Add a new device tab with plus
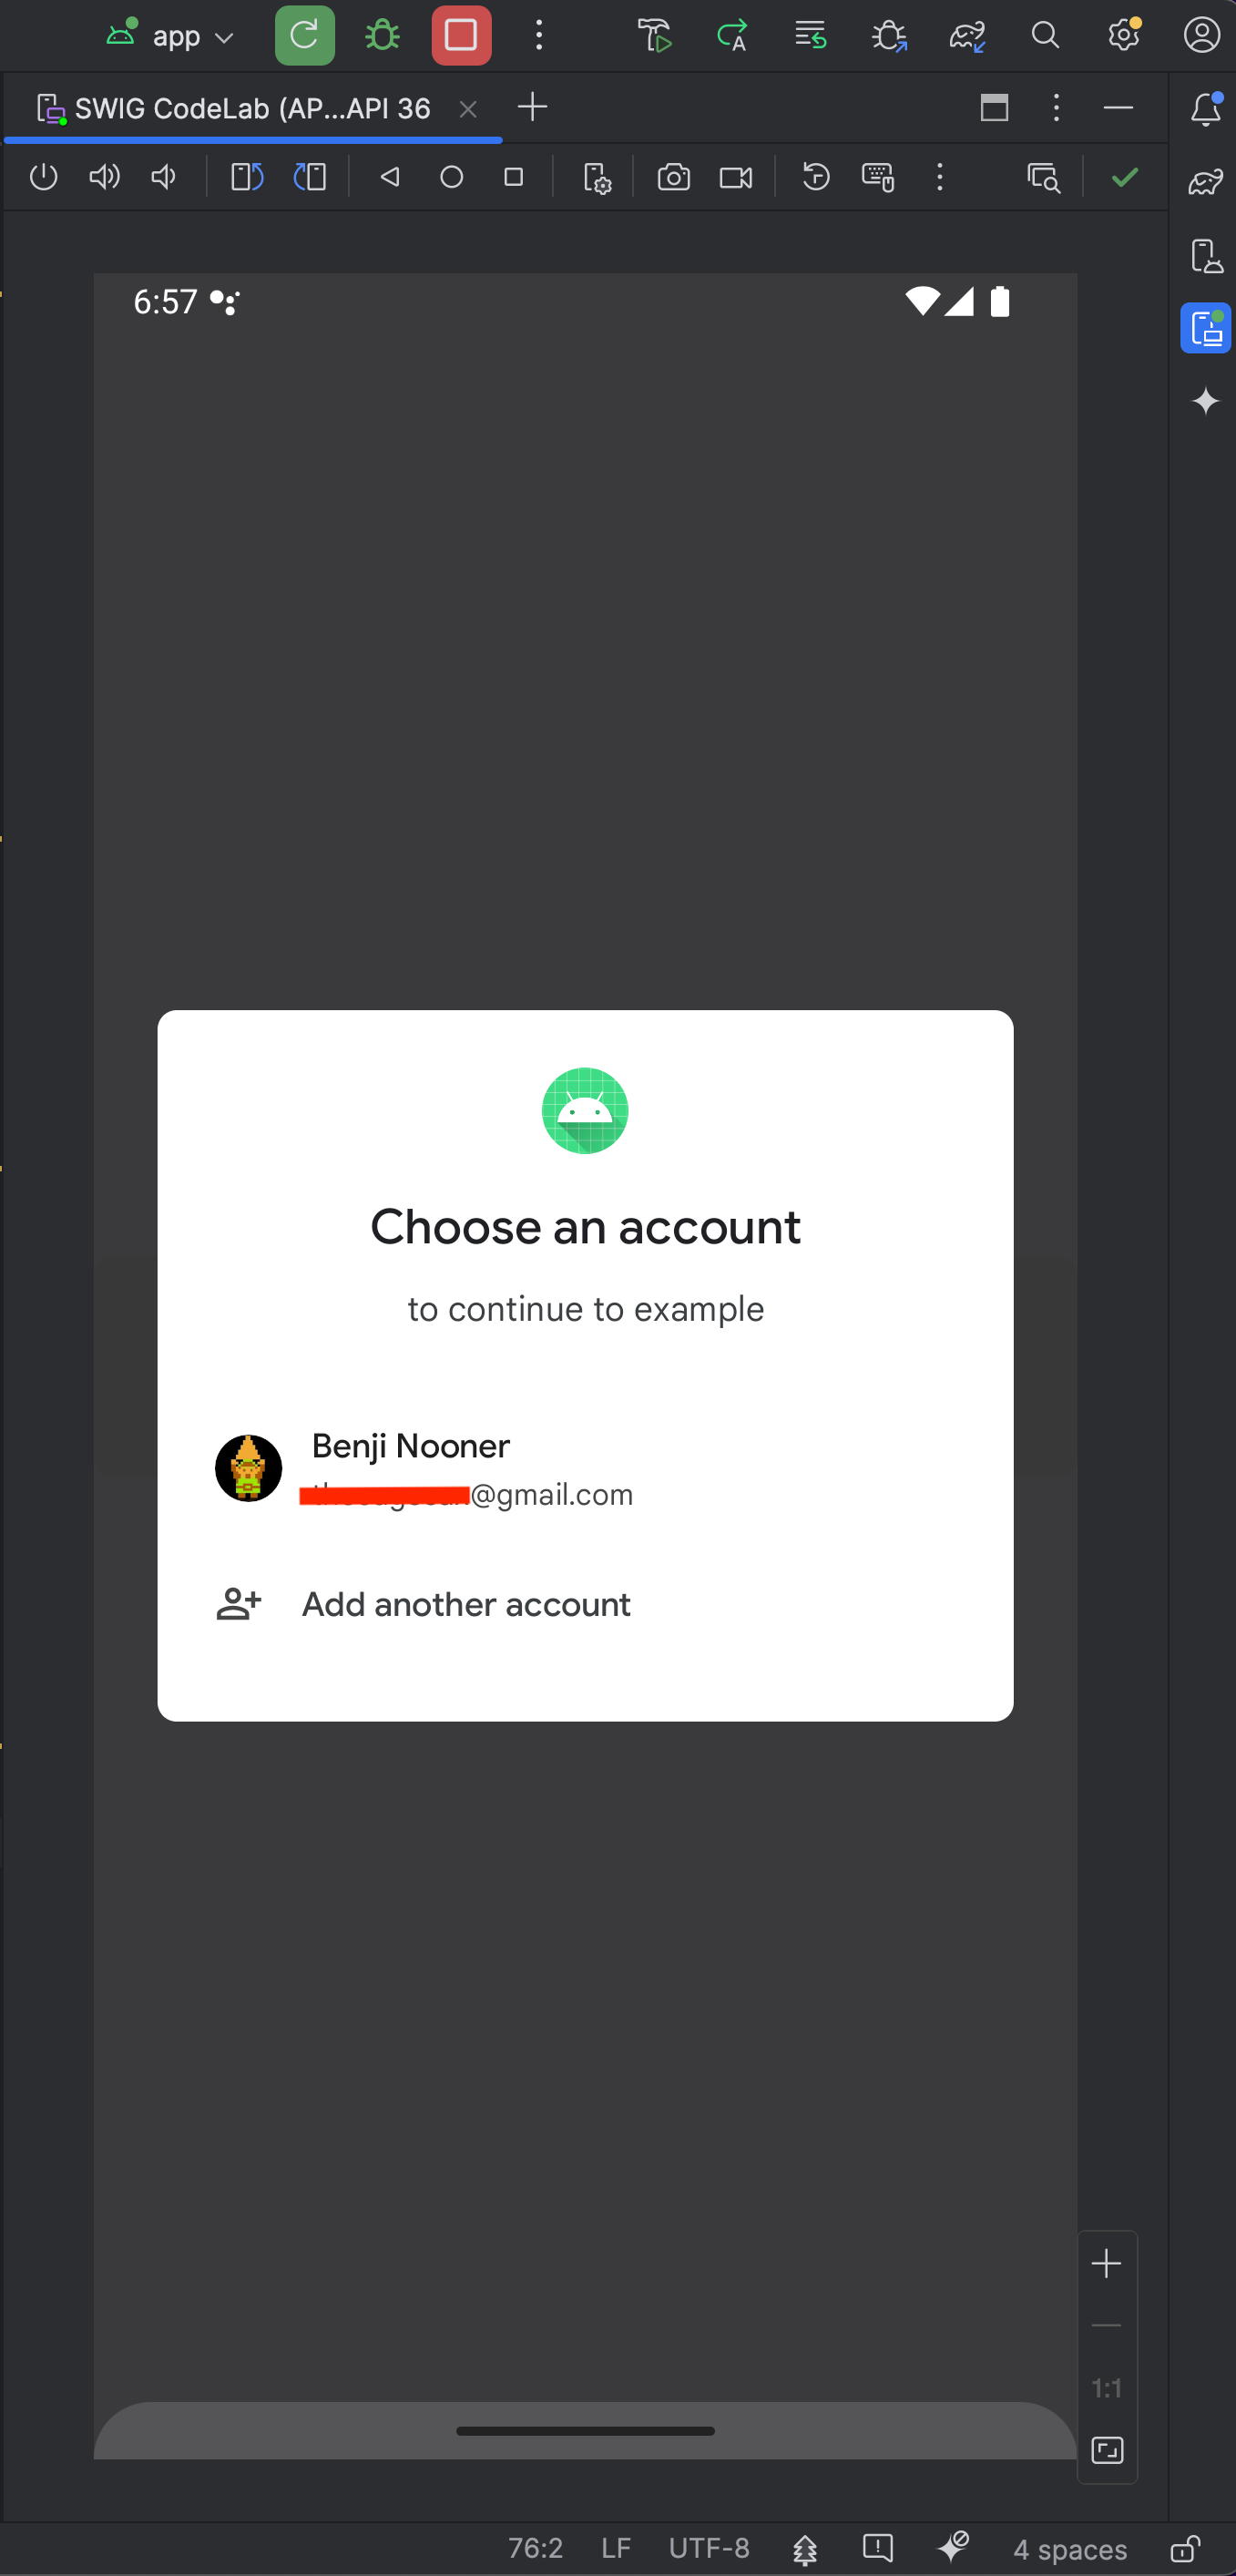The width and height of the screenshot is (1236, 2576). [533, 107]
